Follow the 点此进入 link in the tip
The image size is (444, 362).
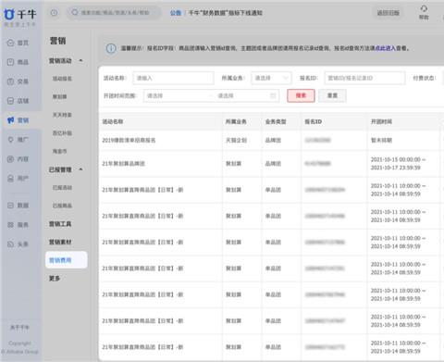pos(386,48)
